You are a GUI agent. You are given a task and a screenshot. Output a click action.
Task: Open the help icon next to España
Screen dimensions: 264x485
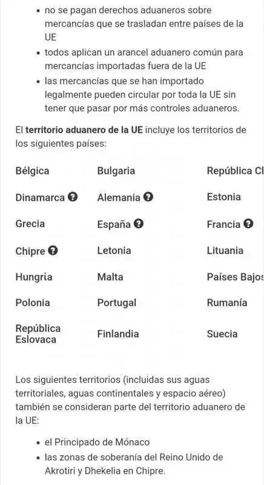(139, 224)
